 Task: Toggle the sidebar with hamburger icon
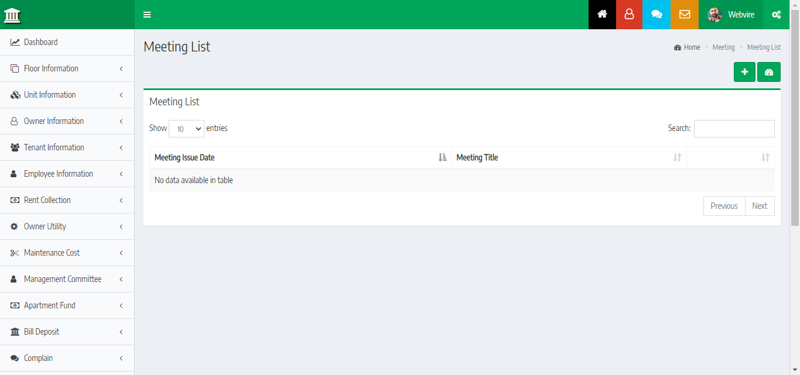point(147,15)
